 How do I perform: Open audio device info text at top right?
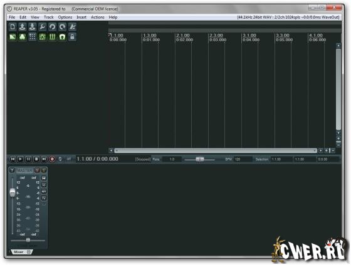click(288, 17)
